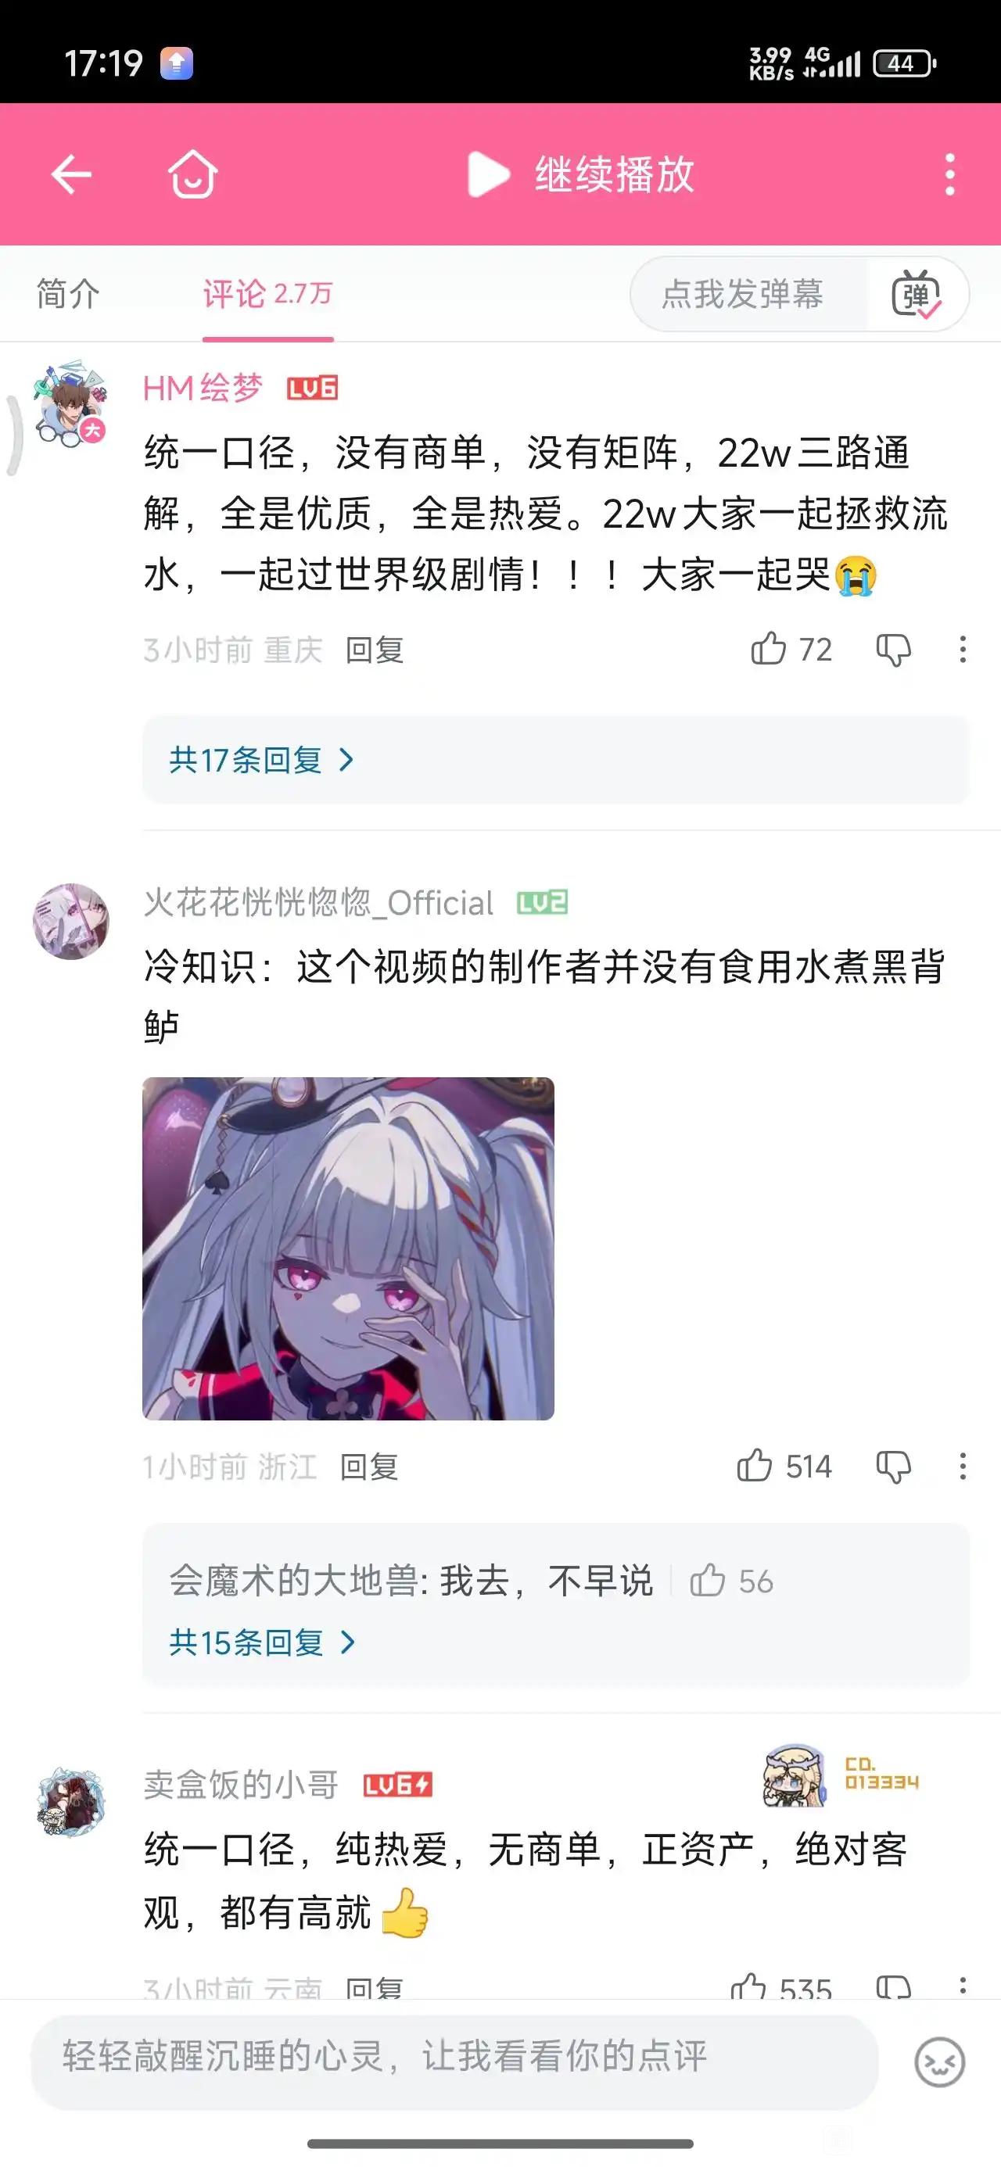The width and height of the screenshot is (1001, 2167).
Task: Resume video with 继续播放
Action: coord(581,175)
